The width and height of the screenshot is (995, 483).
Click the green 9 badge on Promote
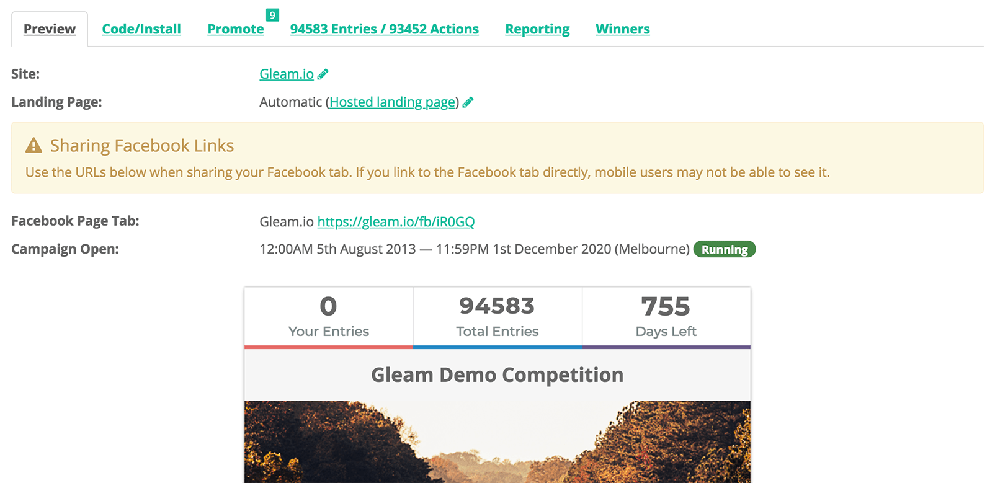272,16
